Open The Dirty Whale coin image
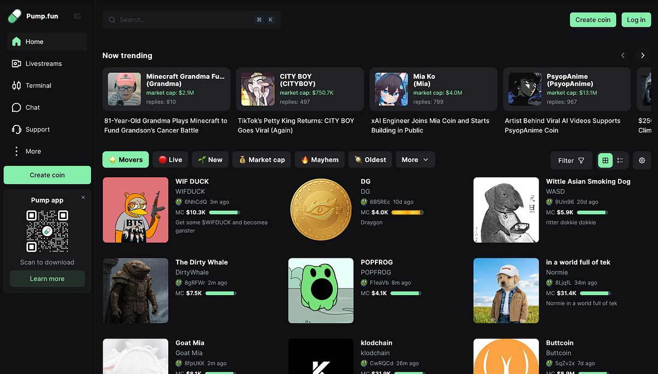Image resolution: width=658 pixels, height=374 pixels. click(x=135, y=291)
